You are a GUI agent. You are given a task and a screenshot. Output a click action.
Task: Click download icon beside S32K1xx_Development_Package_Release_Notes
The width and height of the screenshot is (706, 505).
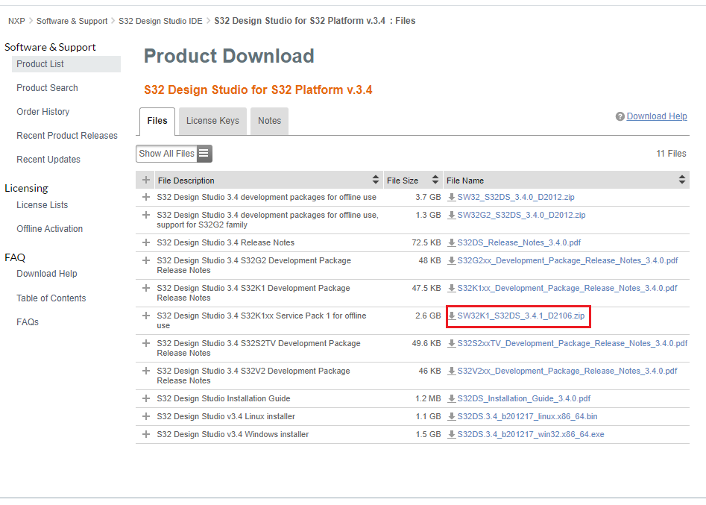point(452,289)
